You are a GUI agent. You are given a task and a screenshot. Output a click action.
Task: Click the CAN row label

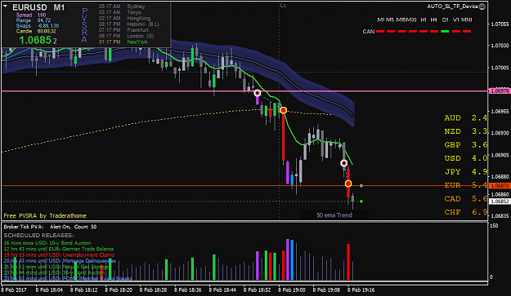coord(368,32)
